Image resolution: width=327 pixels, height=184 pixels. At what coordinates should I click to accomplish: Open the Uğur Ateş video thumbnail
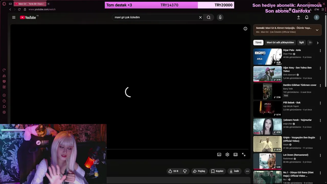tap(267, 74)
